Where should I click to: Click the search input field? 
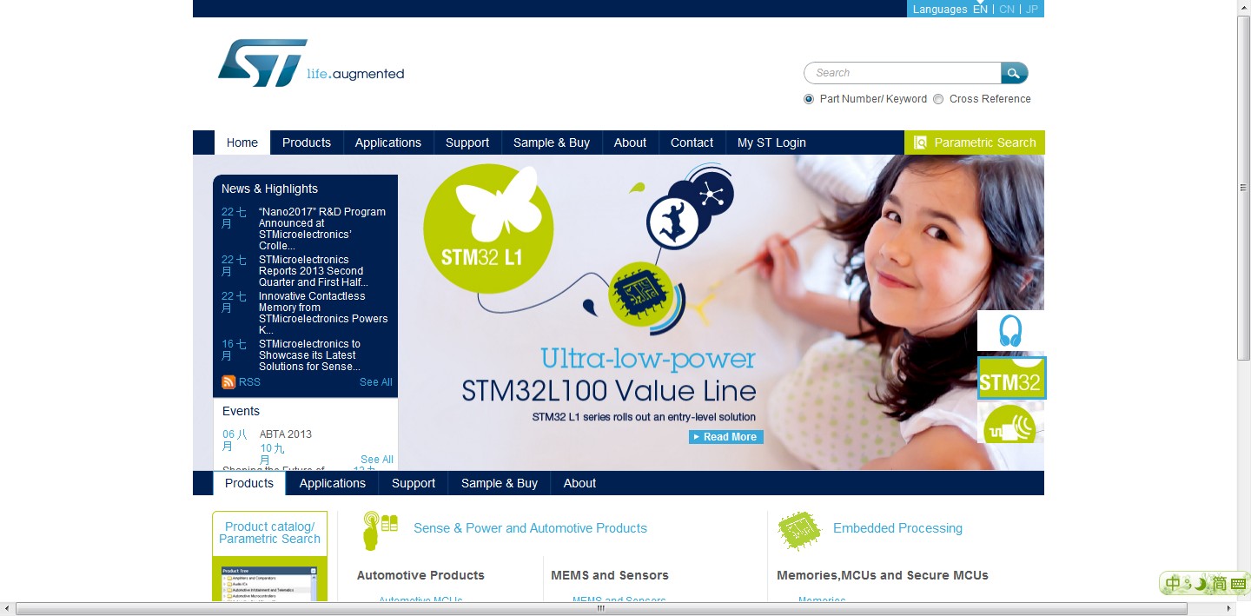[x=903, y=73]
